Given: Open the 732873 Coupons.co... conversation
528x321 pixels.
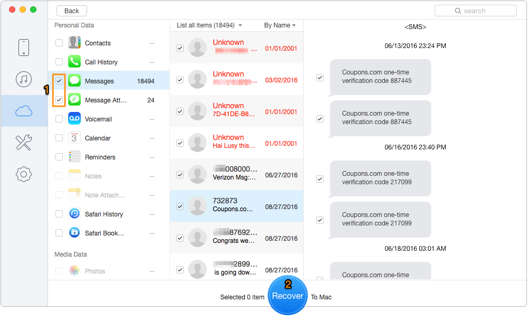Looking at the screenshot, I should coord(237,206).
